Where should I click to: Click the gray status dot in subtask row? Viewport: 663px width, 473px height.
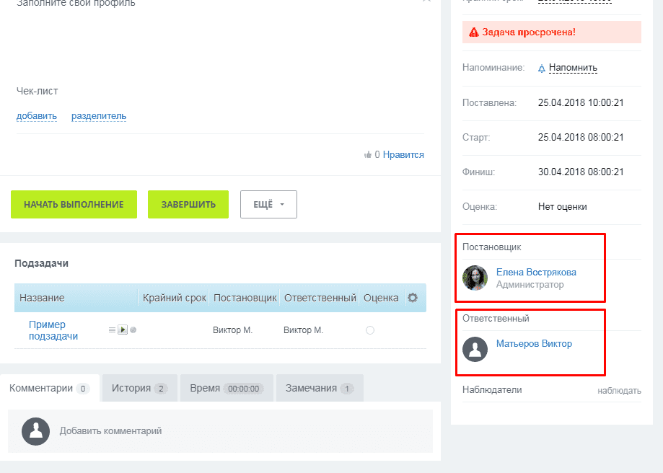[x=133, y=330]
